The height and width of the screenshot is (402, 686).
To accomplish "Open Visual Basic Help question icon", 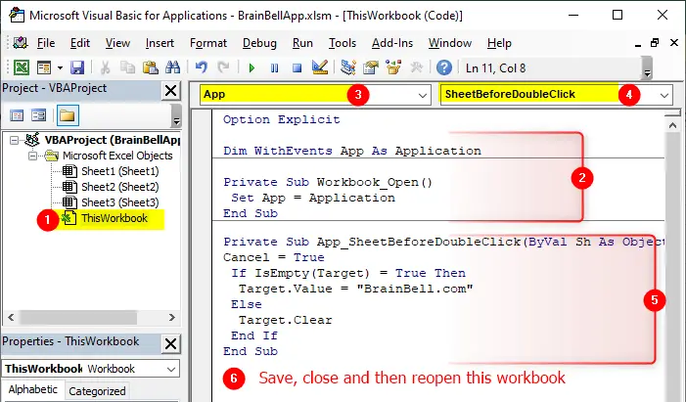I will [444, 67].
